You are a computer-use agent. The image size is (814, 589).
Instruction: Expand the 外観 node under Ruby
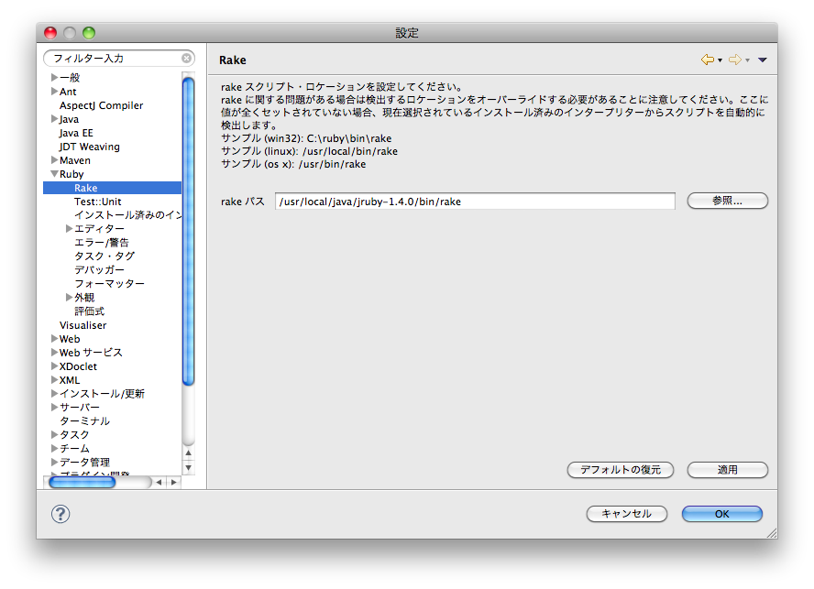[70, 297]
